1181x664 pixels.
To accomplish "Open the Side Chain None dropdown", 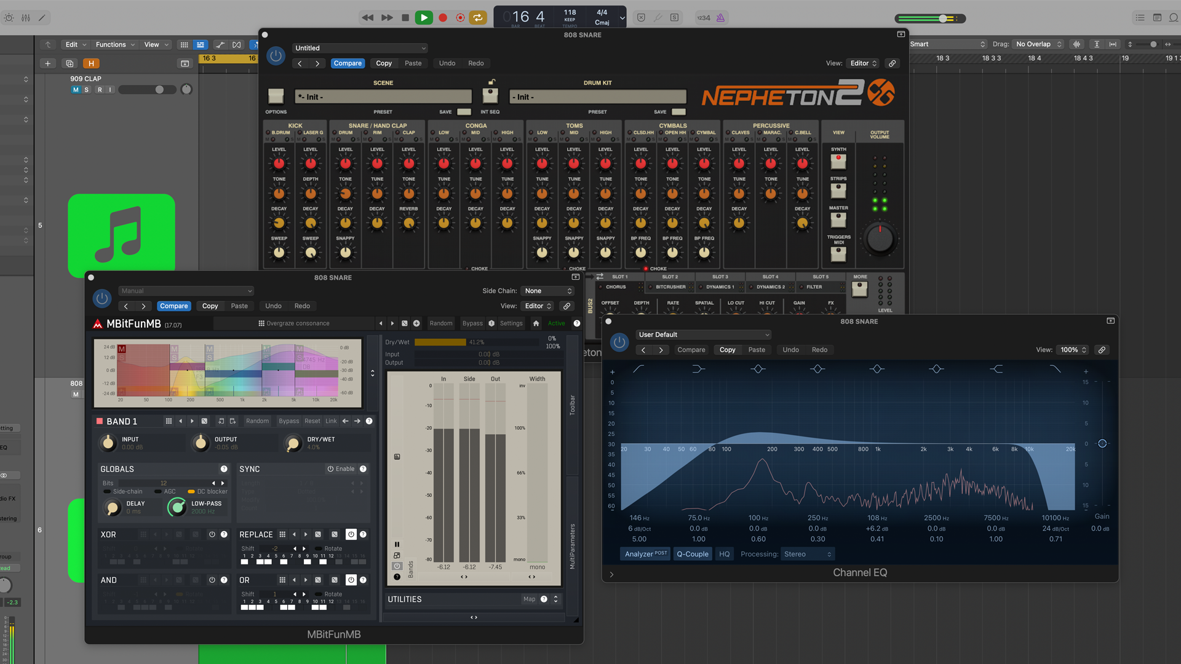I will pos(547,291).
